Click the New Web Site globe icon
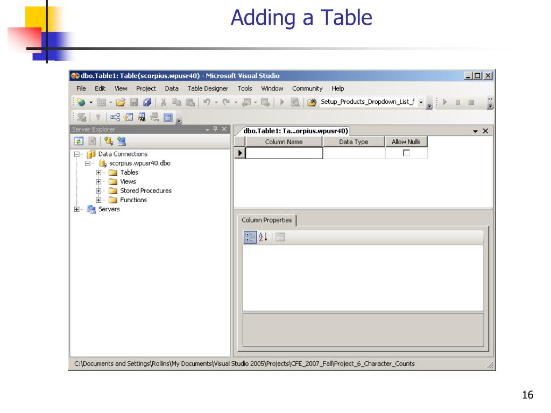Viewport: 551px width, 413px height. click(x=81, y=102)
